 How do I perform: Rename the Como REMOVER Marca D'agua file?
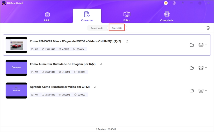127,41
